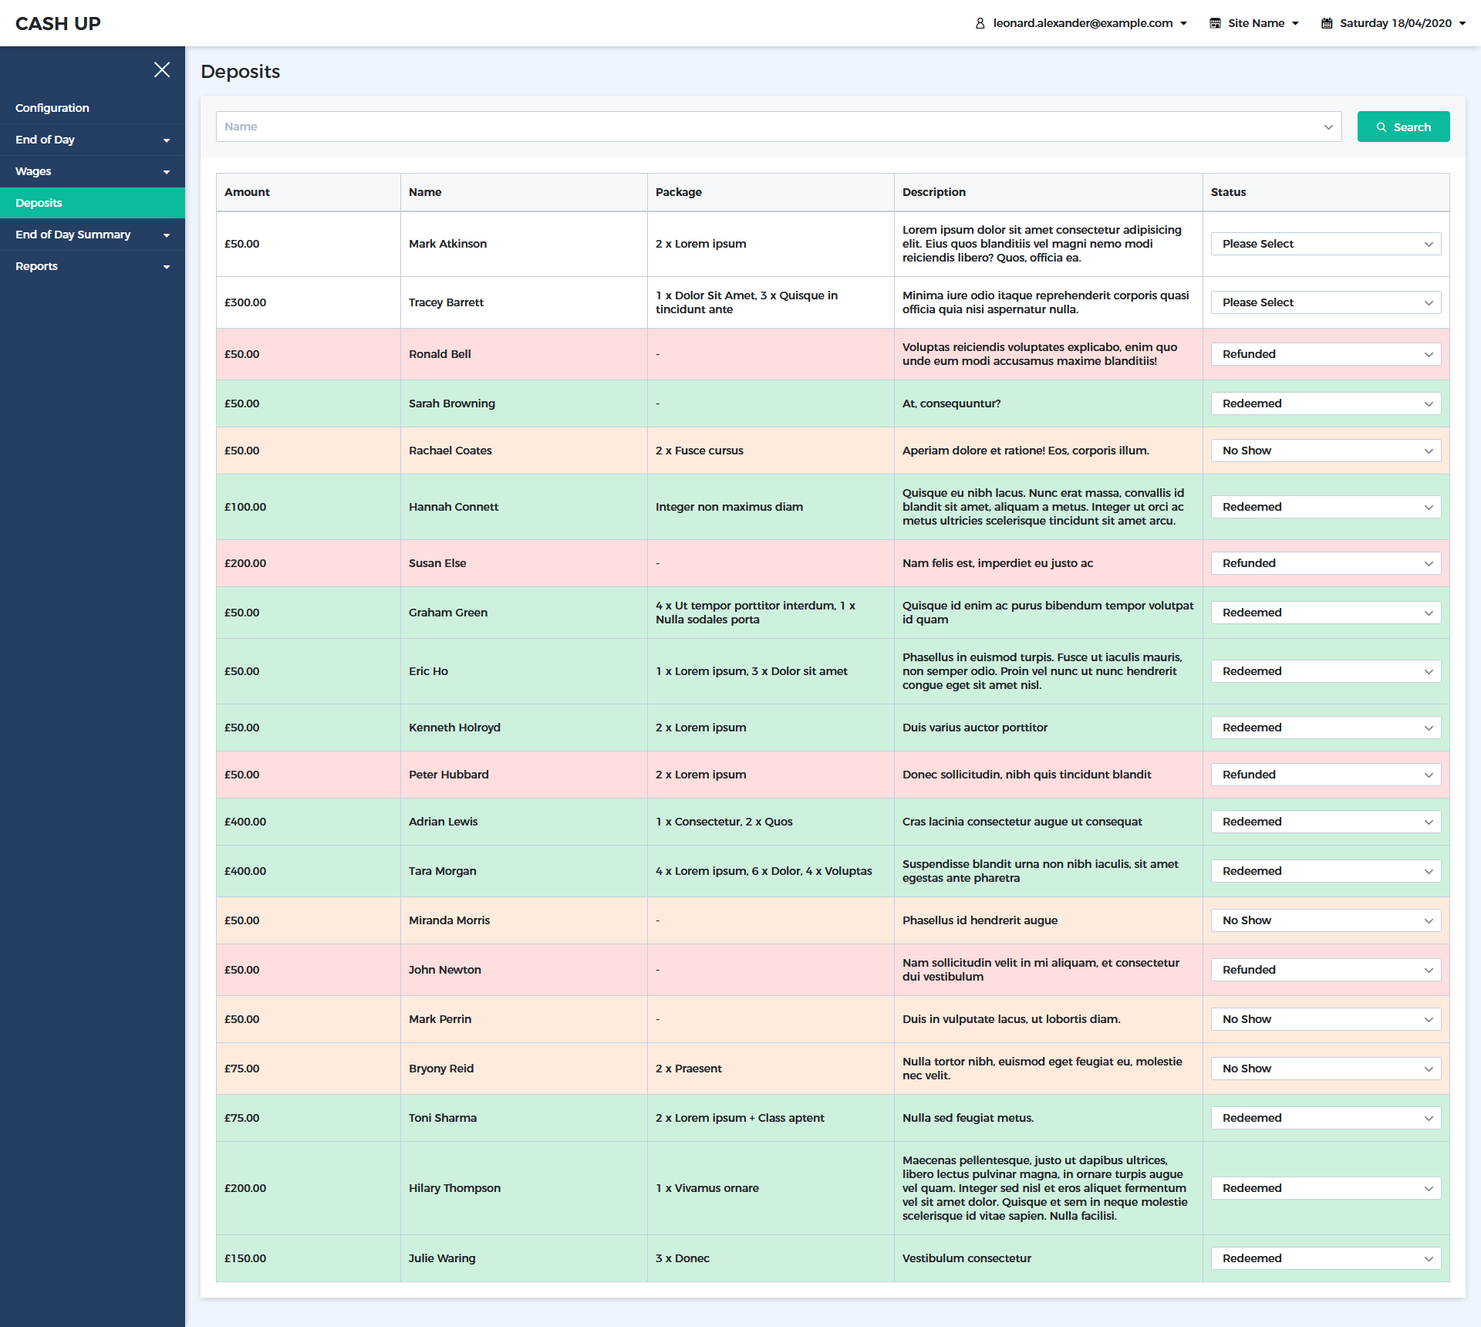Open the leonard.alexander@example.com account menu
Image resolution: width=1481 pixels, height=1327 pixels.
(x=1082, y=23)
